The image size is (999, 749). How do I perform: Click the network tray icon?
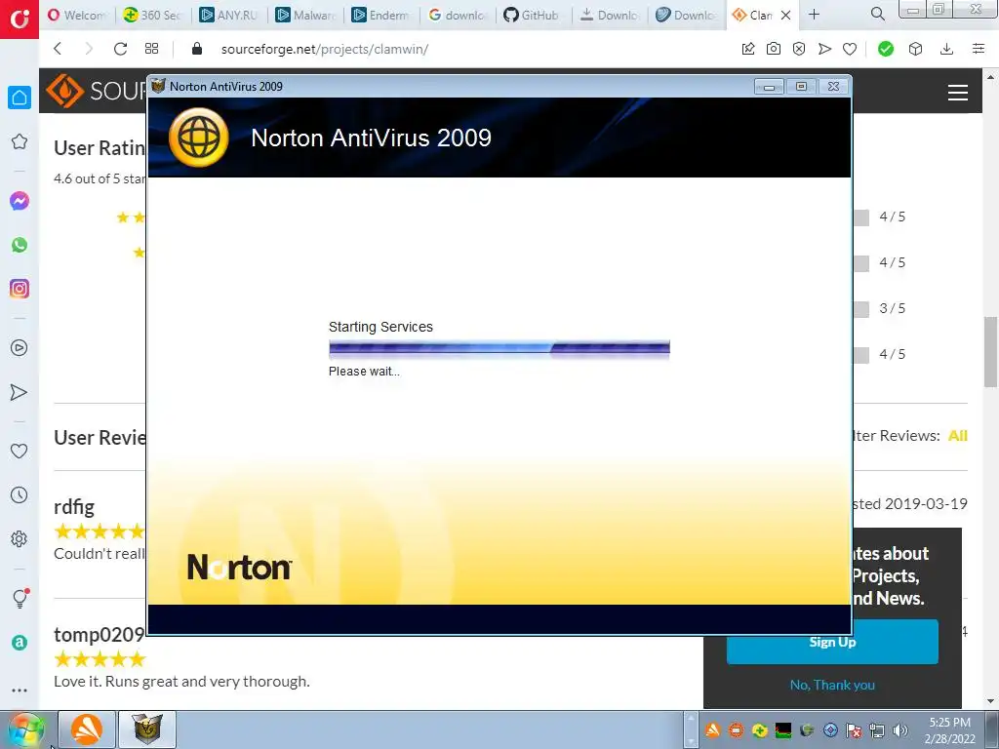point(877,730)
